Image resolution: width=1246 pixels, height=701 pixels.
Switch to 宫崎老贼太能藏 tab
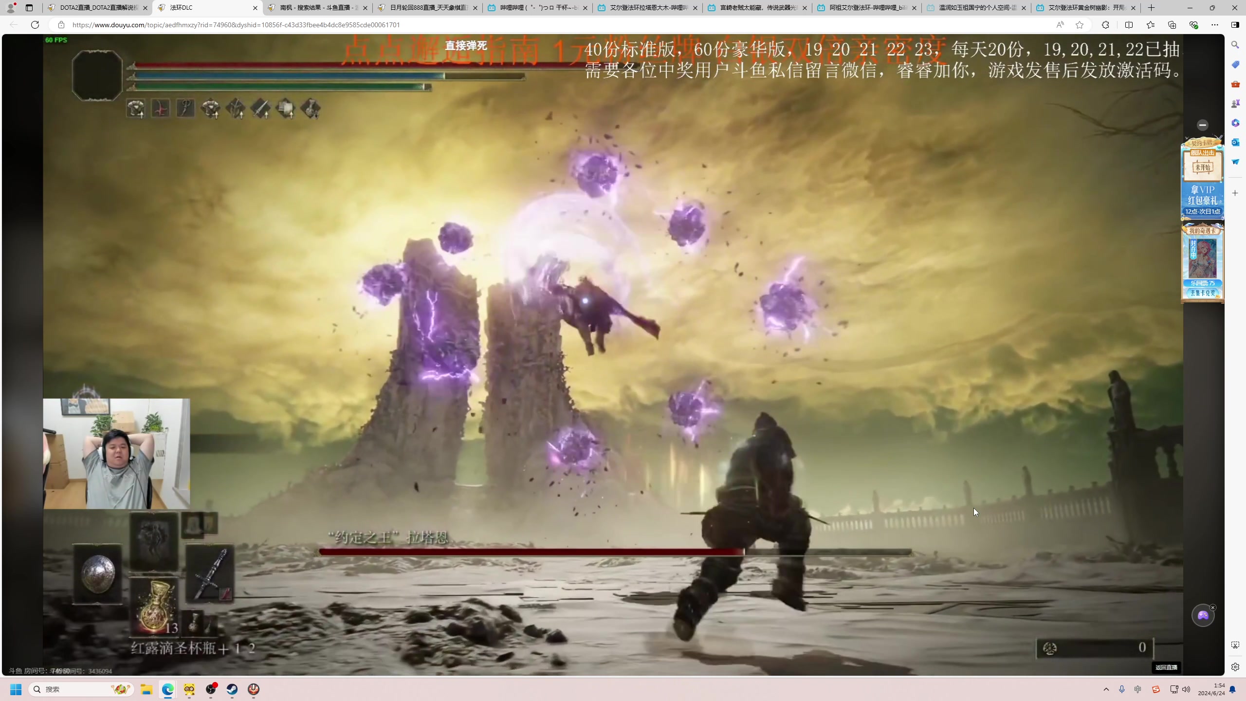click(x=757, y=8)
